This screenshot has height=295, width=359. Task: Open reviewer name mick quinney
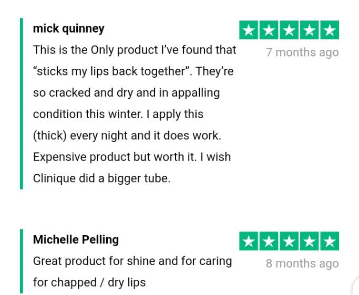point(69,29)
